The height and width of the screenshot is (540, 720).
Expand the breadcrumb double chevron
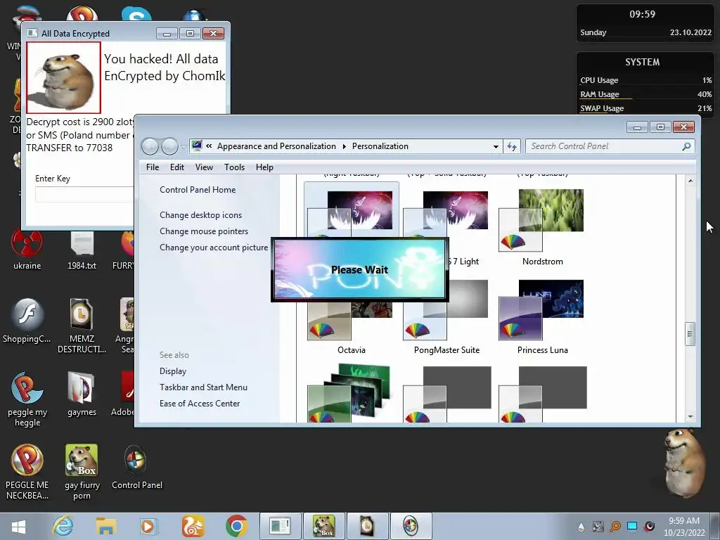tap(209, 146)
